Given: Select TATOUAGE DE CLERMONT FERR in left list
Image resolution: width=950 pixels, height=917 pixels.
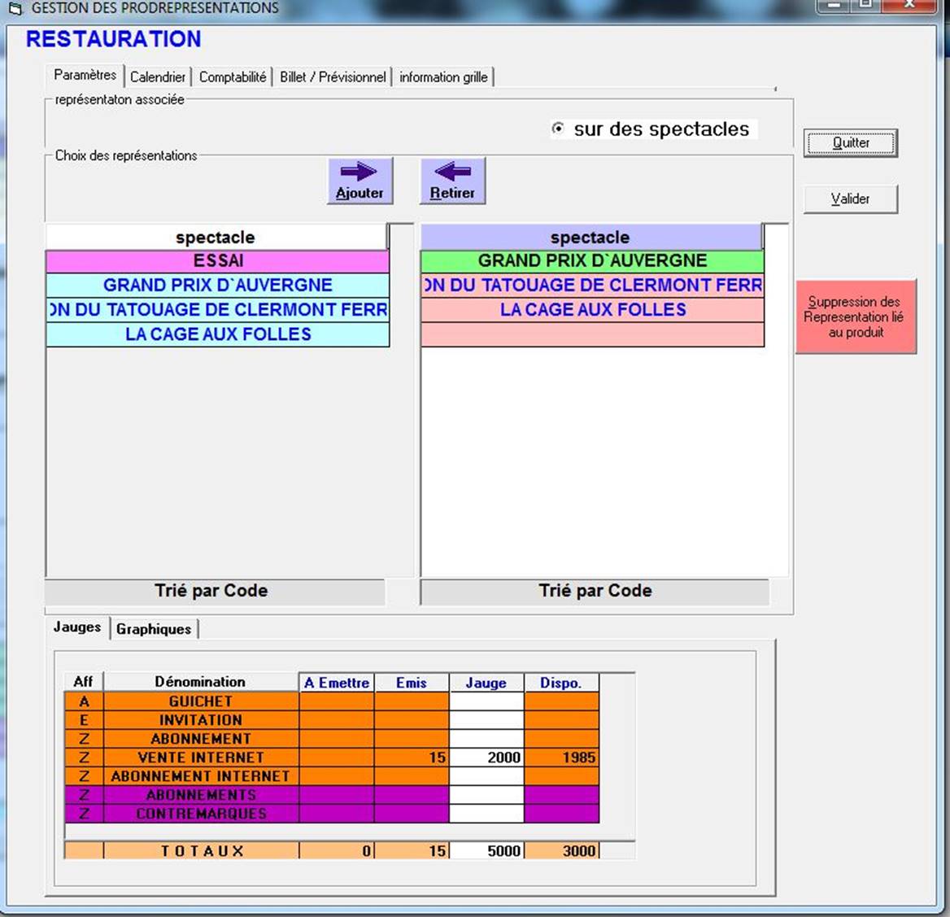Looking at the screenshot, I should [x=217, y=310].
